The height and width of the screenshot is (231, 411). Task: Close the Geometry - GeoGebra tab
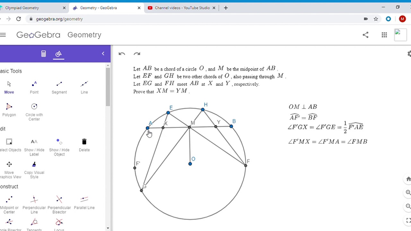click(x=139, y=8)
